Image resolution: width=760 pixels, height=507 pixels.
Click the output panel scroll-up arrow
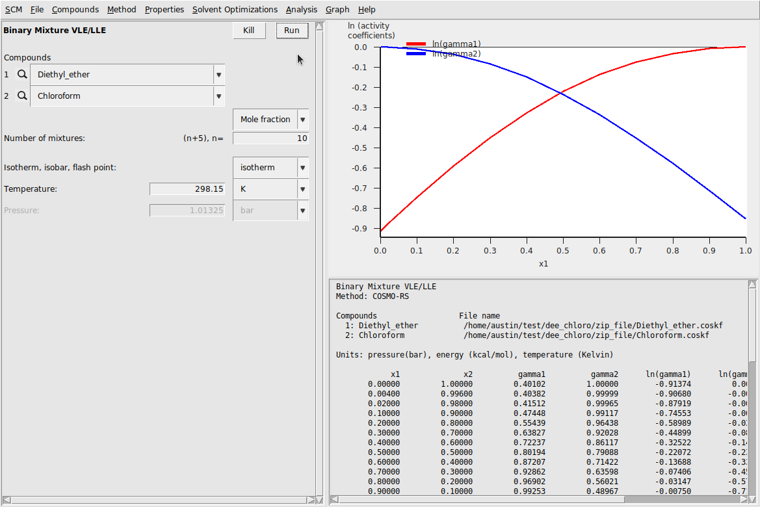pyautogui.click(x=752, y=285)
